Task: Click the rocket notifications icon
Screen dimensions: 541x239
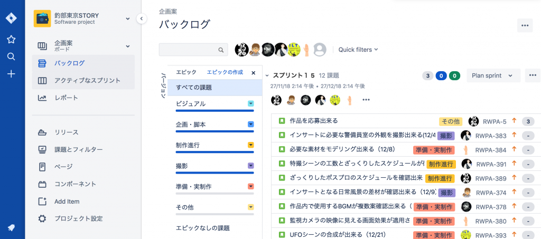Action: (x=11, y=227)
